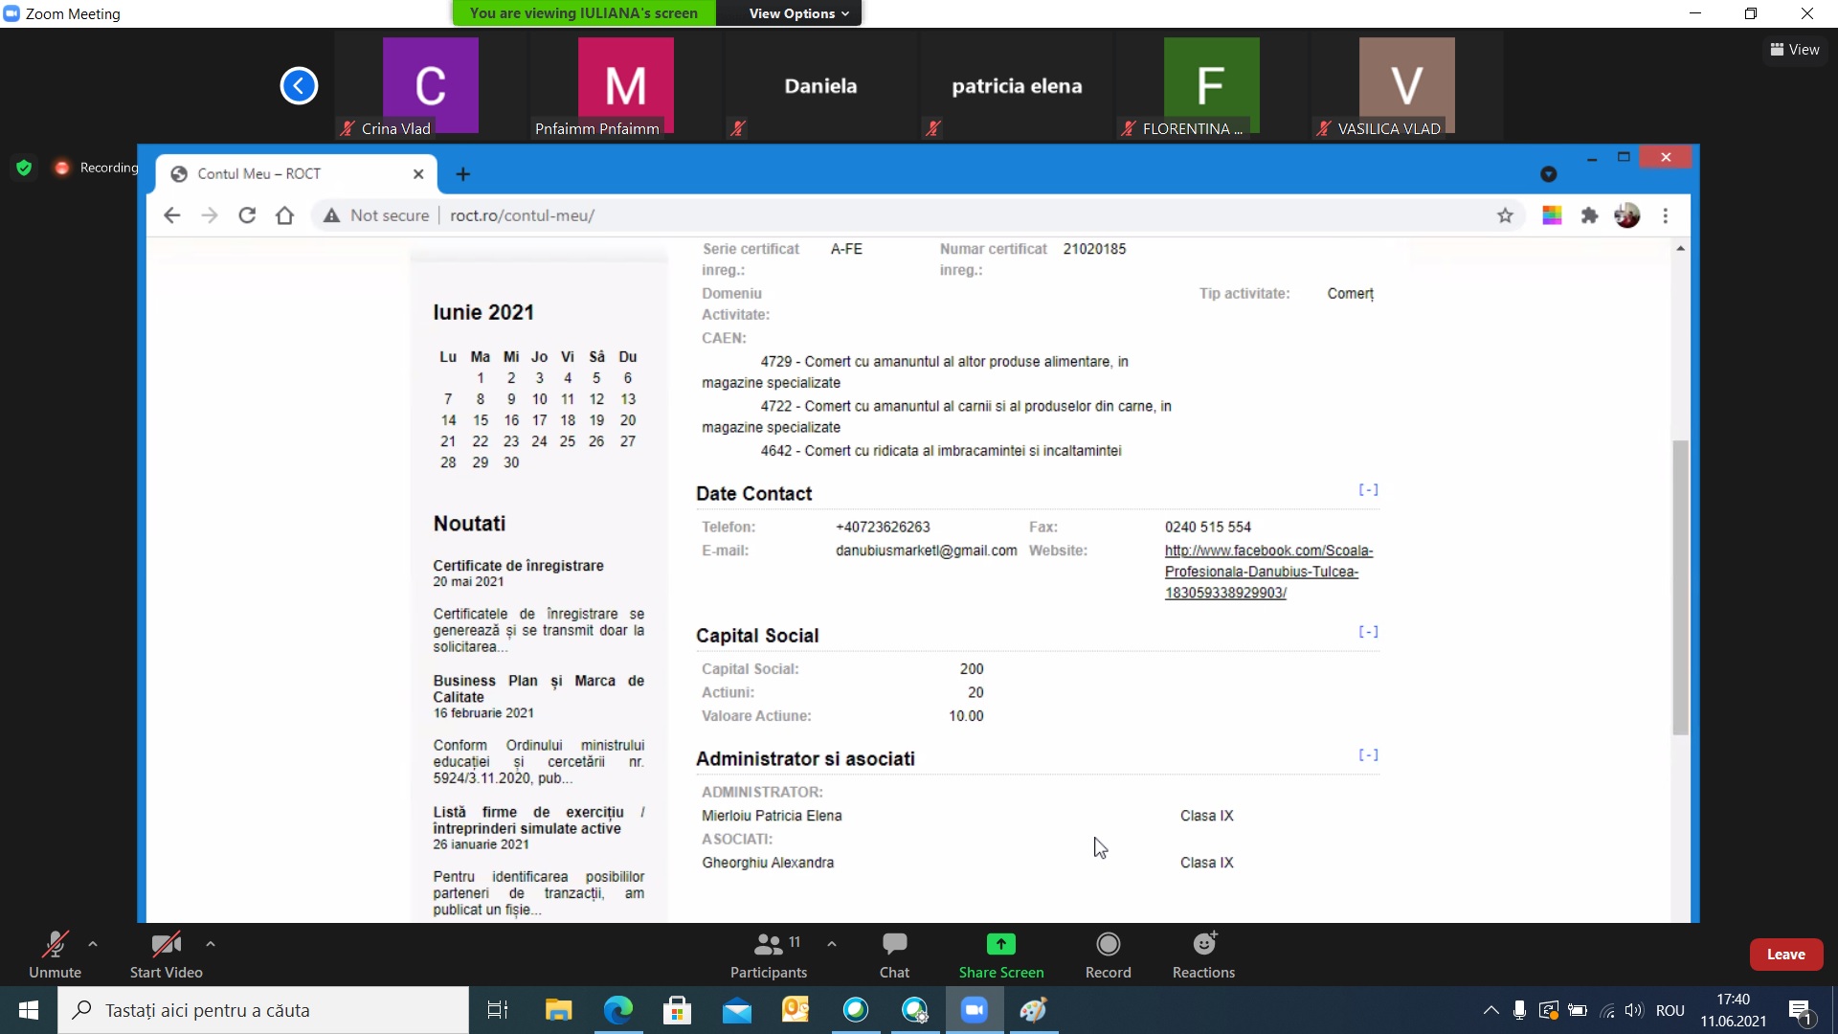Start Video camera toggle
This screenshot has height=1034, width=1838.
point(166,945)
